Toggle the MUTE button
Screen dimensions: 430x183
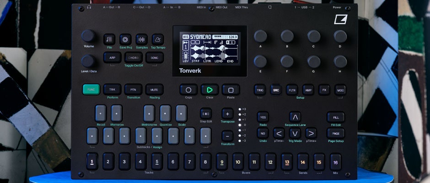click(154, 90)
